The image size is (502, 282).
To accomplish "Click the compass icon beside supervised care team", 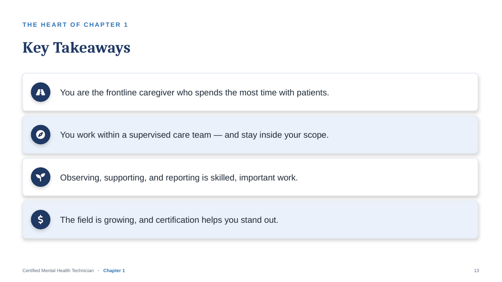I will click(40, 134).
